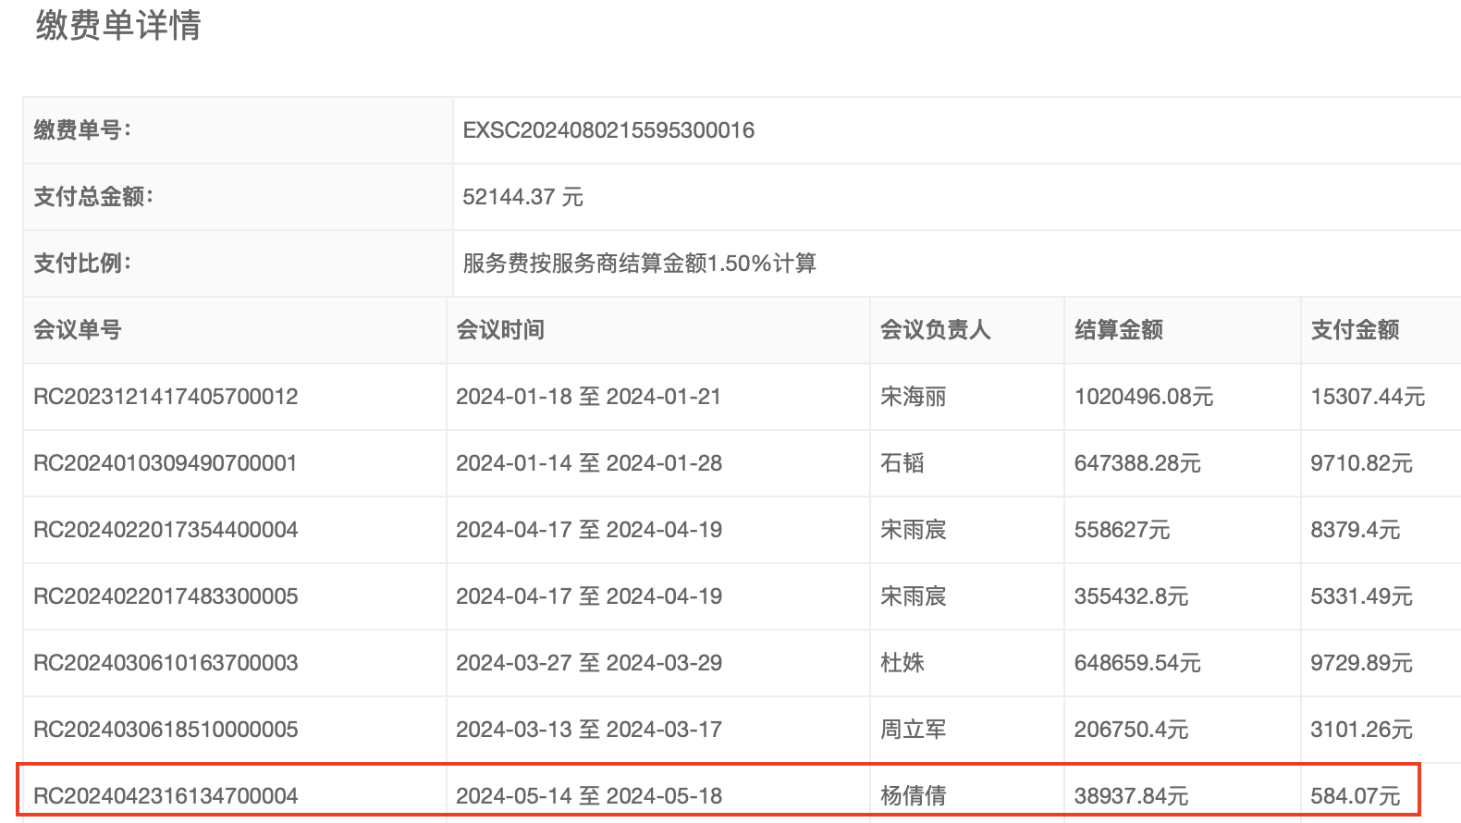This screenshot has width=1461, height=823.
Task: Click the 会议时间 column header
Action: pos(500,330)
